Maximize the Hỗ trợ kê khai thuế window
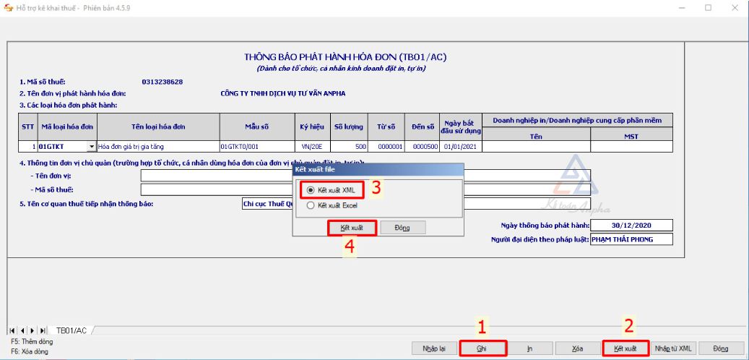 tap(707, 7)
